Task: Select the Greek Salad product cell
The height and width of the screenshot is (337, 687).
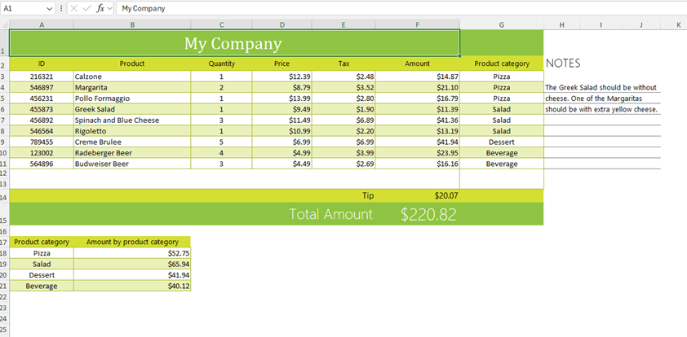Action: 132,109
